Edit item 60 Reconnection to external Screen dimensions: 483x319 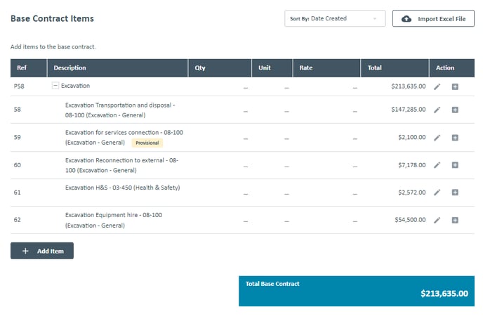point(437,165)
